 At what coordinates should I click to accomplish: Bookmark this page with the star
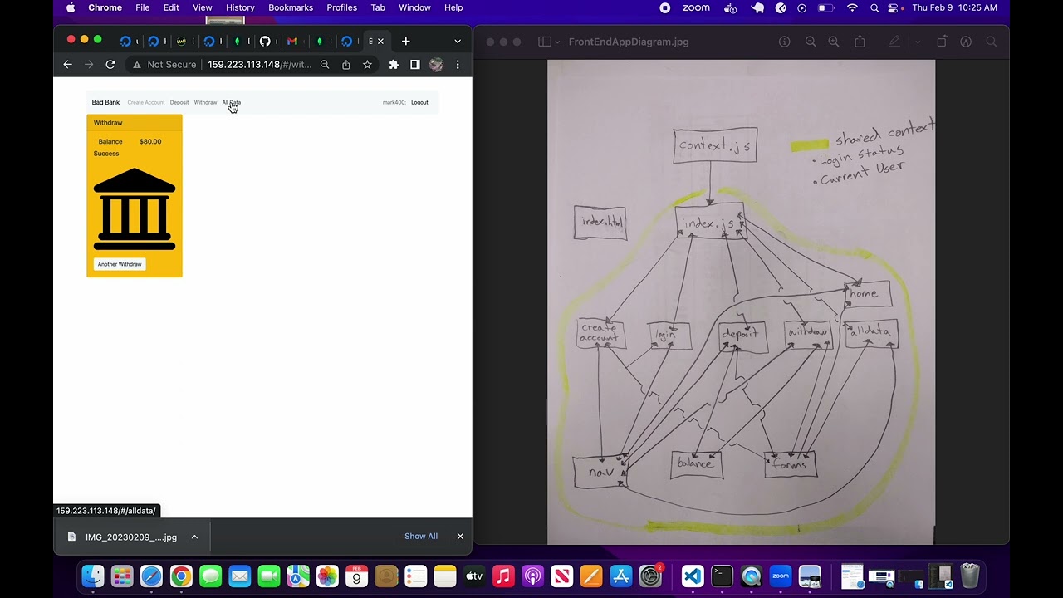coord(367,65)
